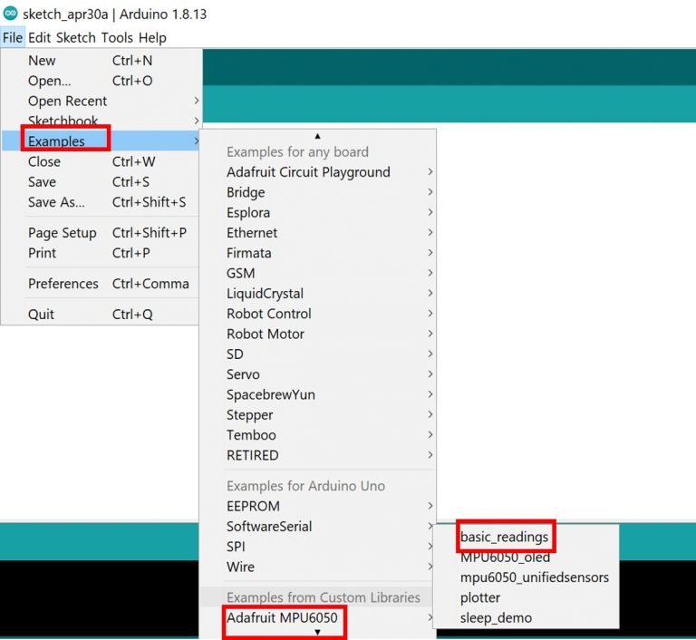Expand the LiquidCrystal examples submenu
Viewport: 696px width, 640px height.
pyautogui.click(x=265, y=294)
